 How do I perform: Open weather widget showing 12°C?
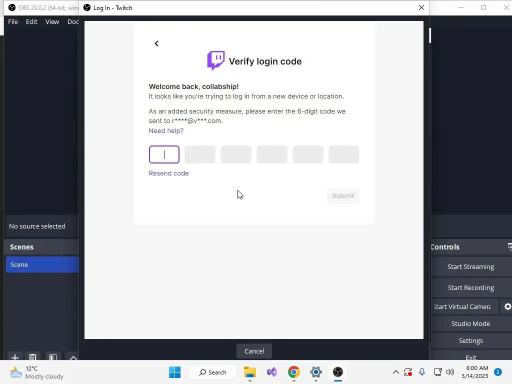tap(36, 372)
